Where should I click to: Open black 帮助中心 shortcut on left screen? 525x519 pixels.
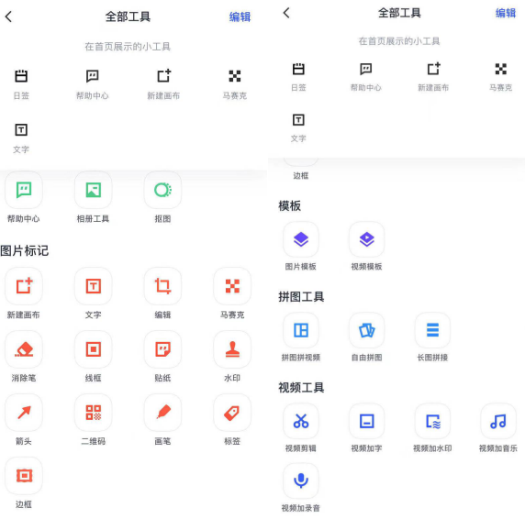pyautogui.click(x=93, y=84)
